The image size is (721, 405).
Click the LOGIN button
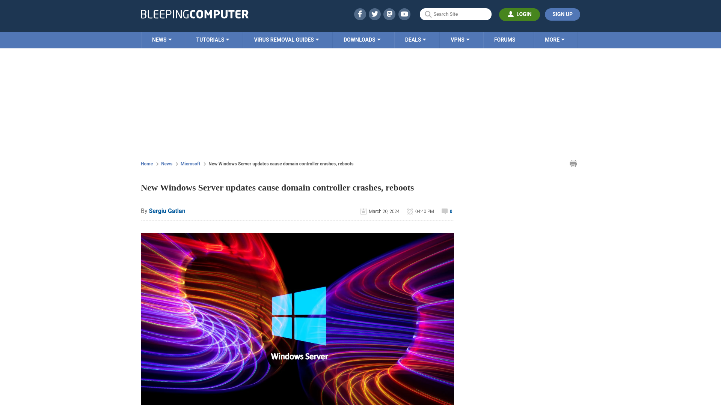(x=519, y=14)
